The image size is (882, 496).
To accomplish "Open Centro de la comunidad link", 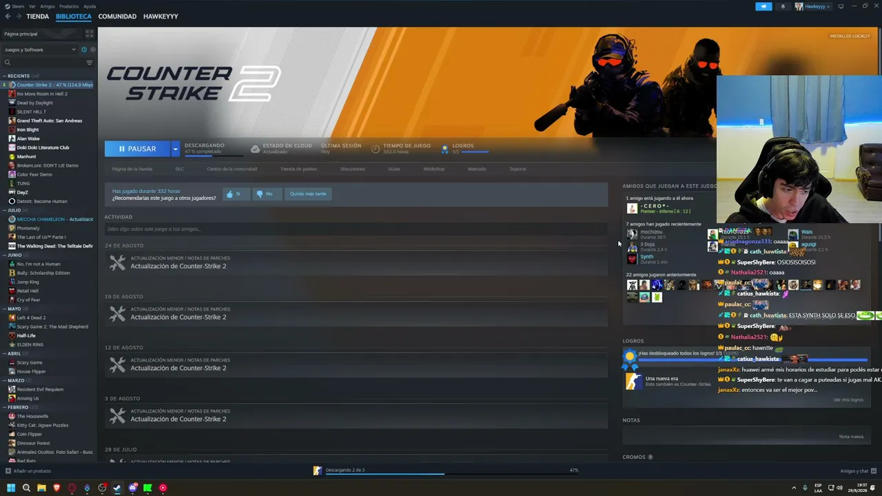I will click(x=232, y=169).
